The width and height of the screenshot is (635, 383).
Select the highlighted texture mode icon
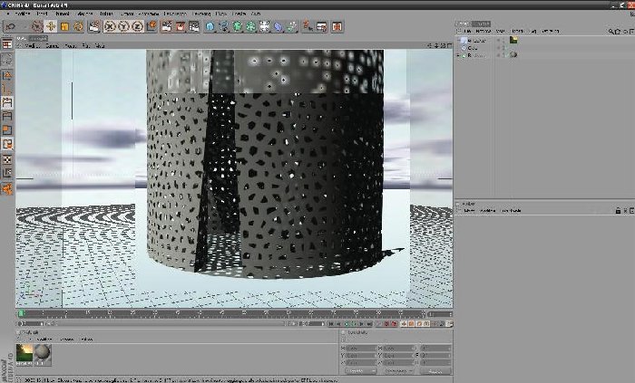(7, 144)
